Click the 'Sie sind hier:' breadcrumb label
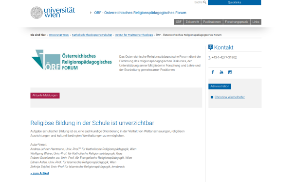Screen dimensions: 292x182 [38, 35]
